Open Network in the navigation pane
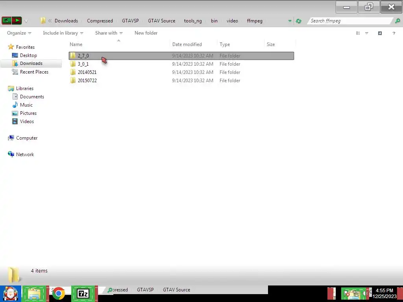The width and height of the screenshot is (403, 302). tap(25, 154)
